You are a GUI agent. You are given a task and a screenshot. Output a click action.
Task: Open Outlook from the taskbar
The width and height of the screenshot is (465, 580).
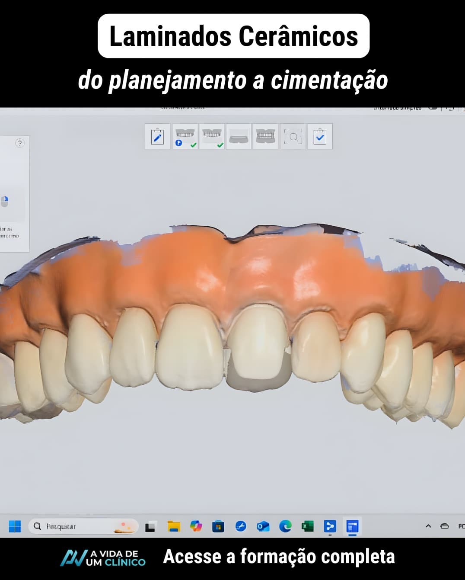[263, 526]
